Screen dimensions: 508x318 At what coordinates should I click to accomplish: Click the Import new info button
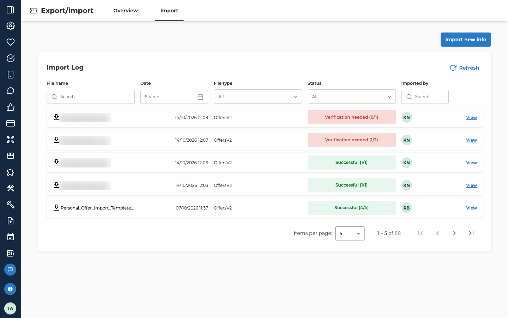click(x=466, y=40)
